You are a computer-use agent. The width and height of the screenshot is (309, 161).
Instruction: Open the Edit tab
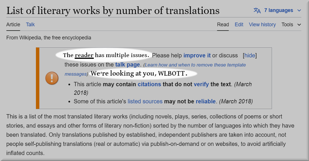pos(239,25)
